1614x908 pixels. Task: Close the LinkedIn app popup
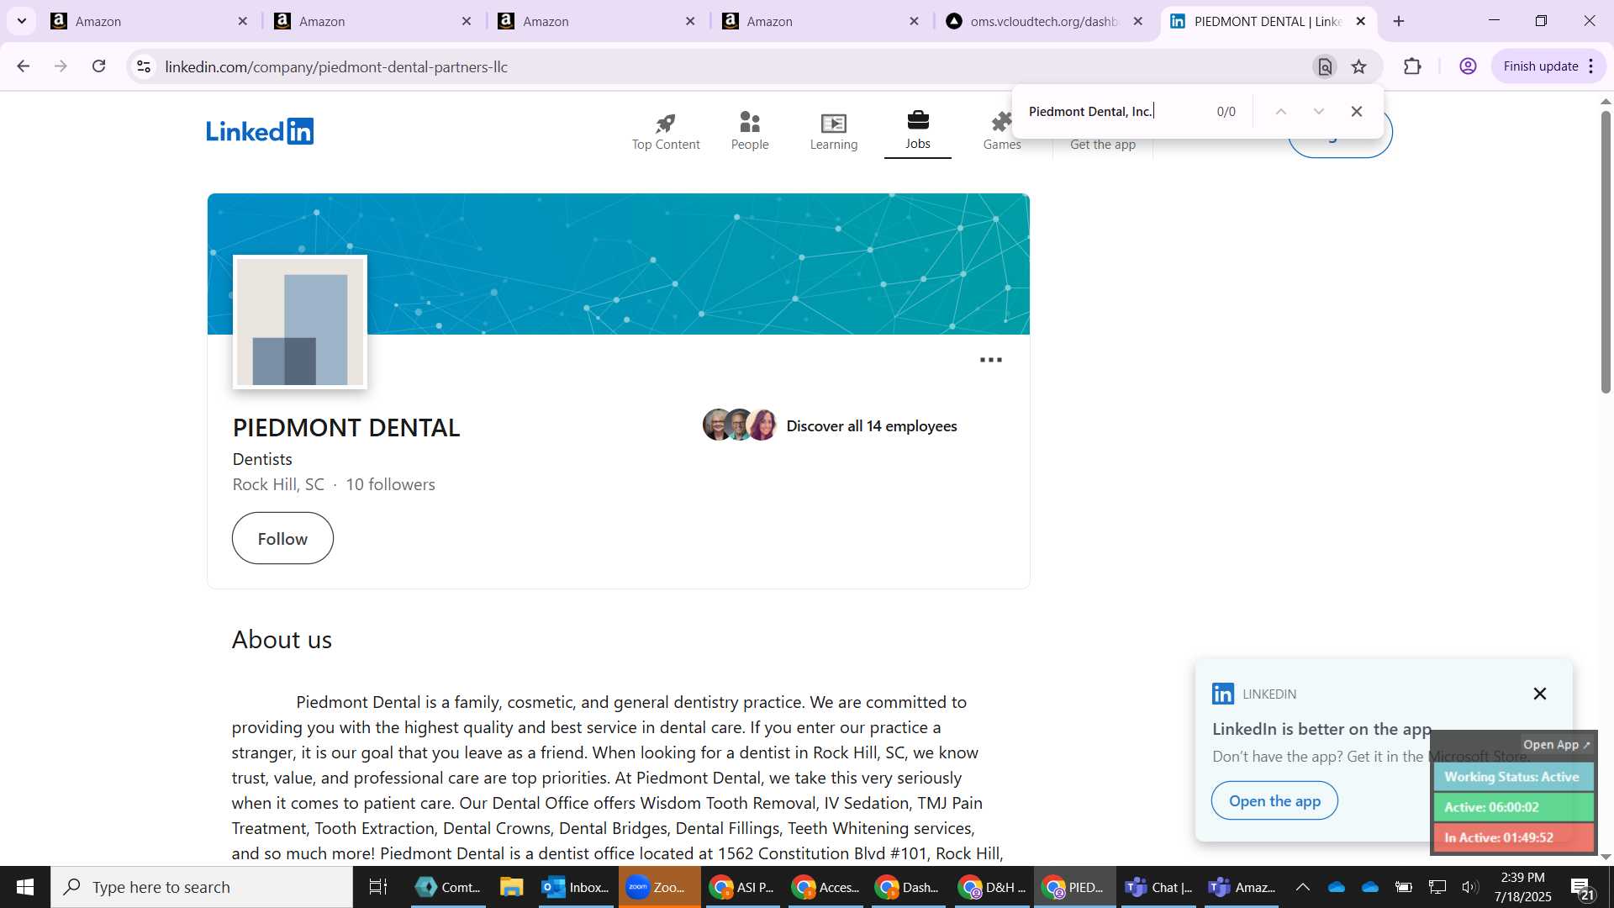click(1540, 694)
